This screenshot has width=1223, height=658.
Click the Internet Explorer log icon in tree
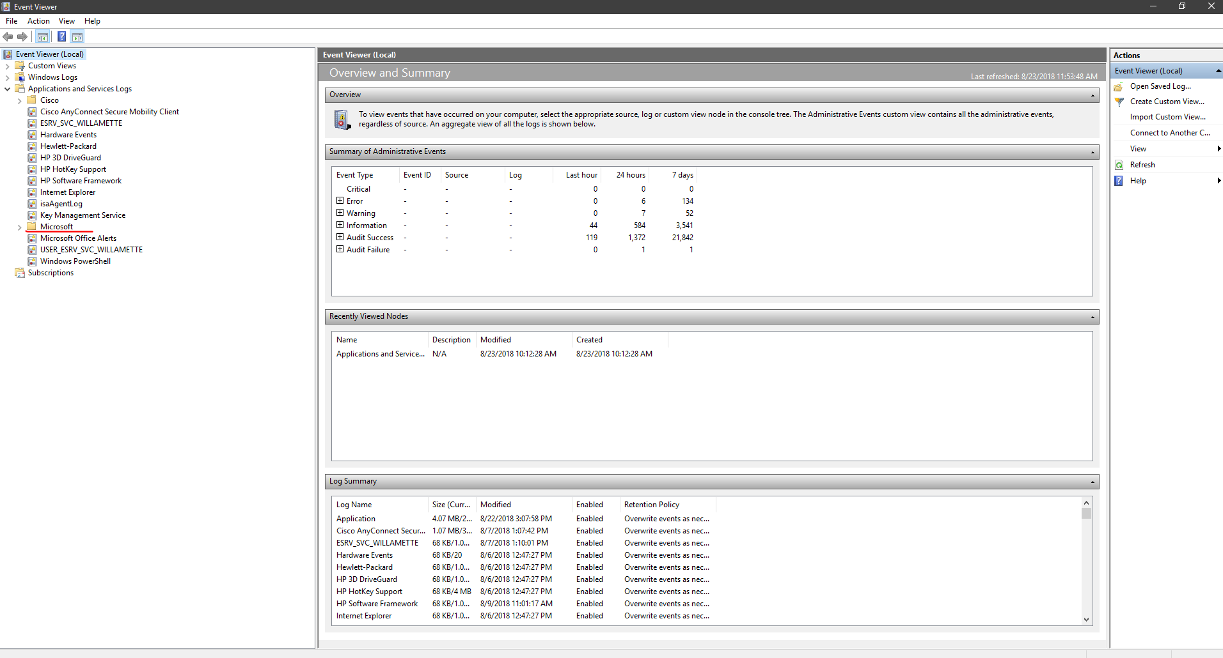tap(32, 192)
